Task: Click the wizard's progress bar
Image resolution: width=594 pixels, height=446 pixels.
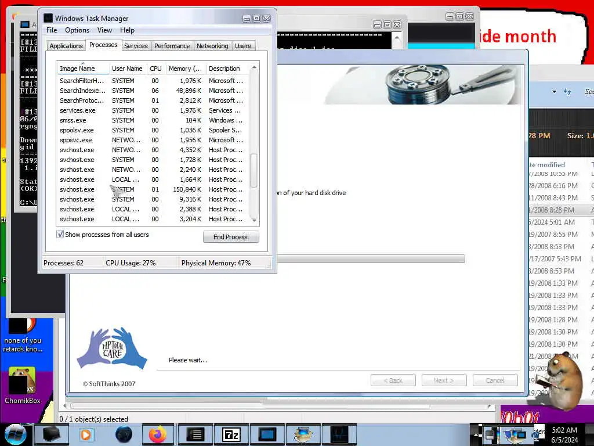Action: point(371,258)
